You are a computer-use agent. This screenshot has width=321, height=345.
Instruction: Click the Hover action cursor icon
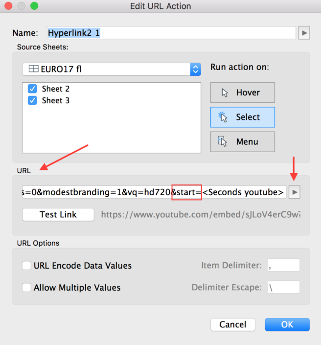[225, 92]
